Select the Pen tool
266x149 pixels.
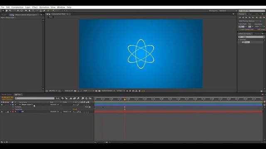[x=30, y=11]
